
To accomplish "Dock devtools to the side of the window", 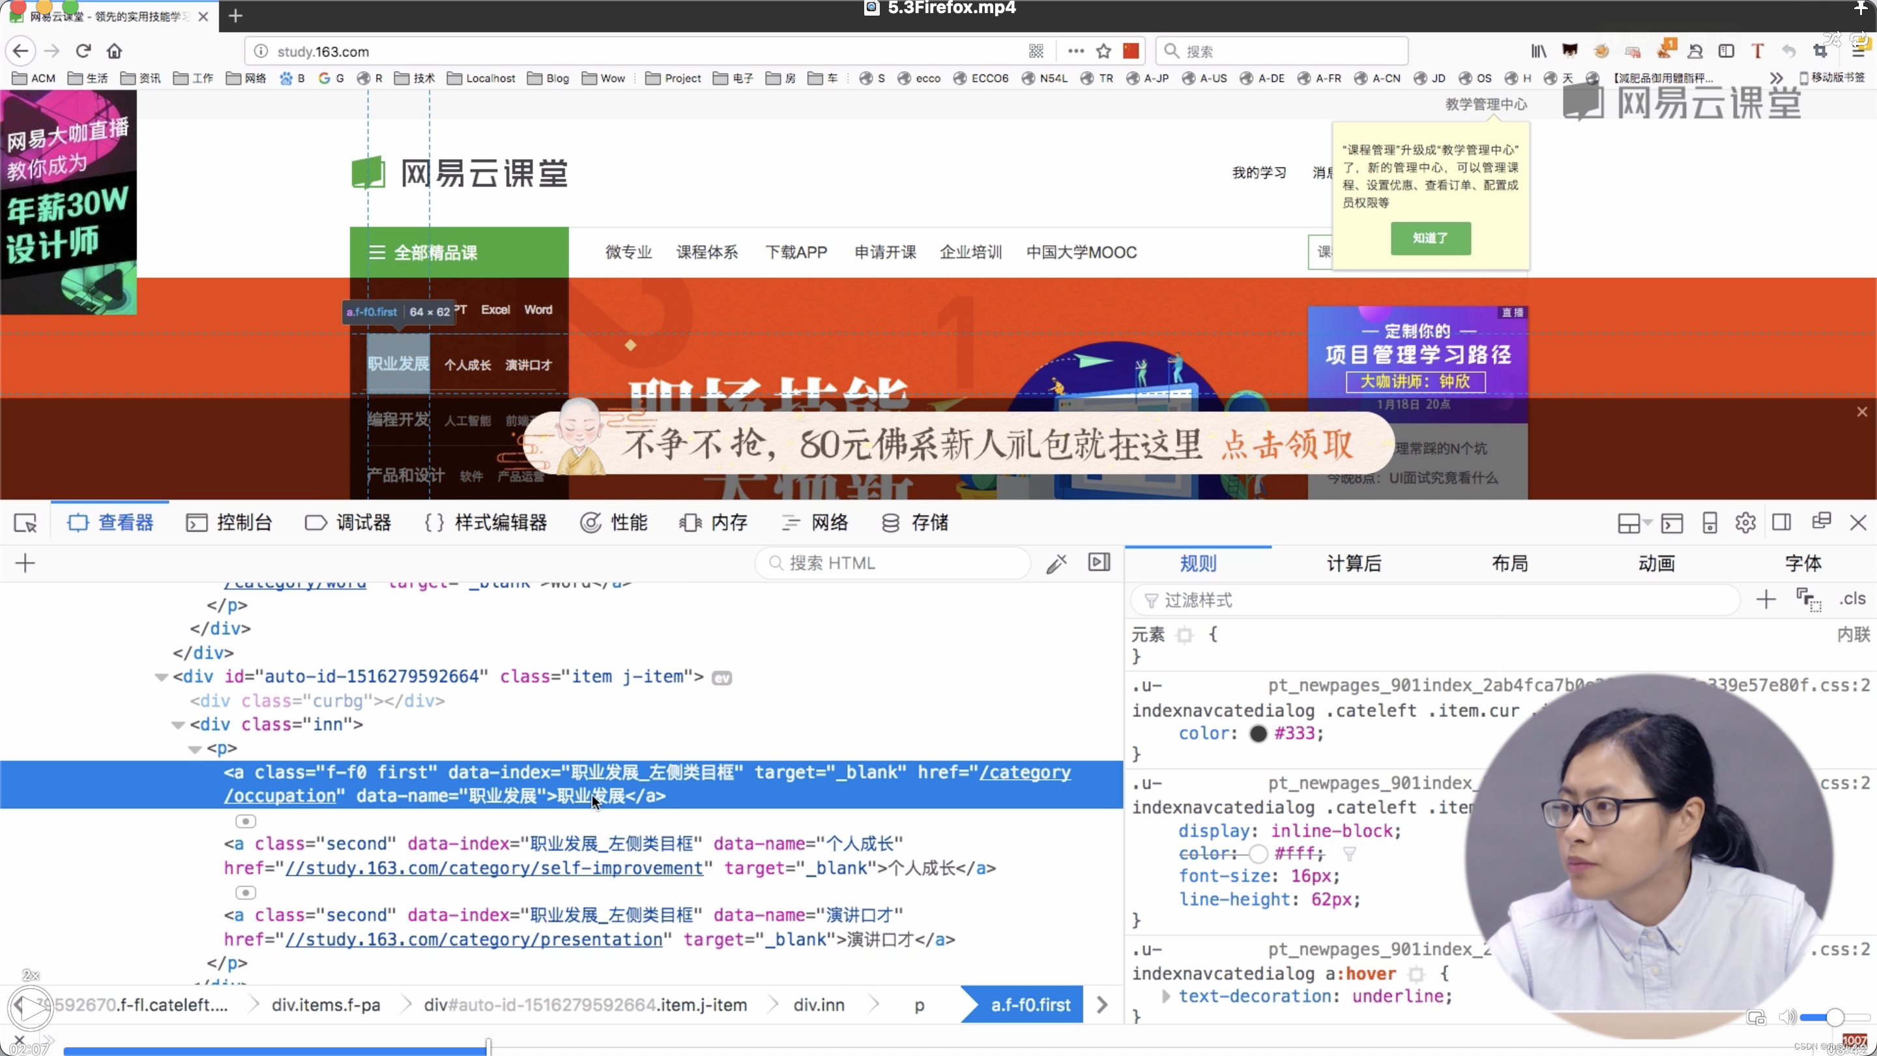I will [1782, 521].
